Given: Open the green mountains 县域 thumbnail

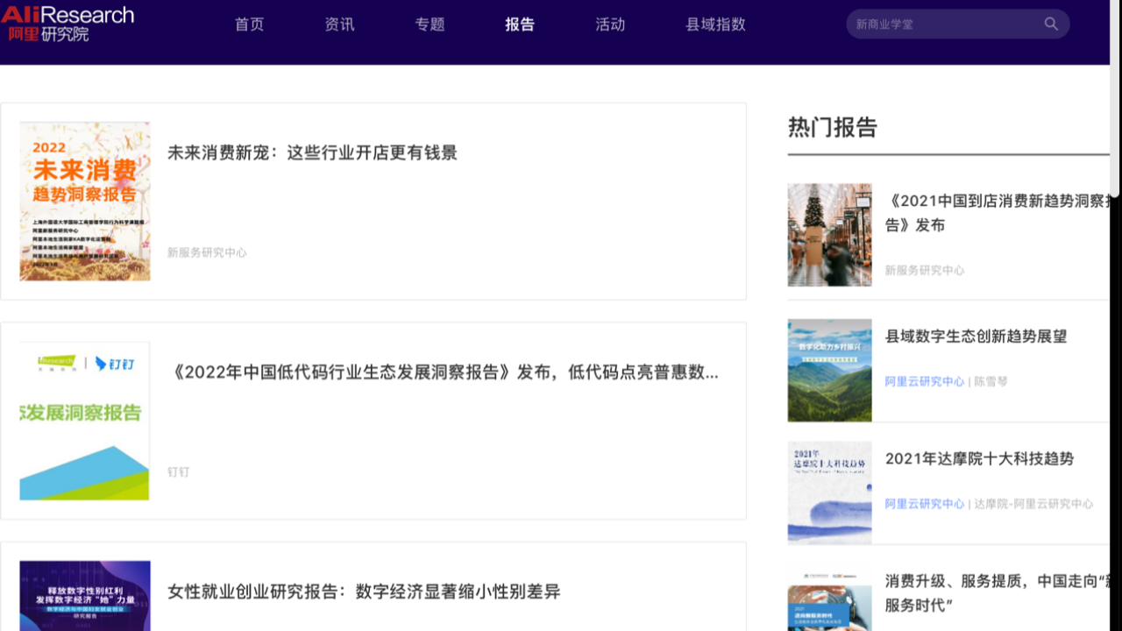Looking at the screenshot, I should point(829,371).
